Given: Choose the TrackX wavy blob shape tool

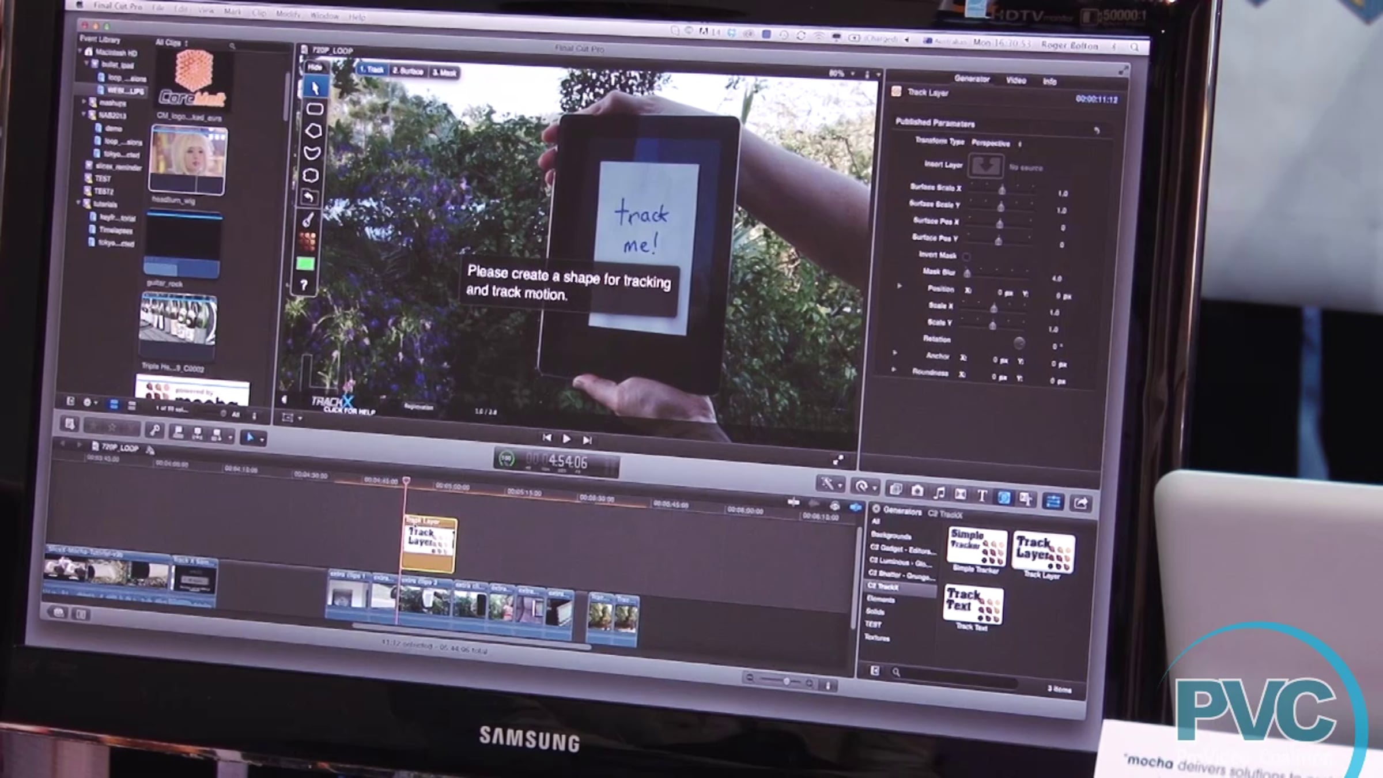Looking at the screenshot, I should 311,175.
